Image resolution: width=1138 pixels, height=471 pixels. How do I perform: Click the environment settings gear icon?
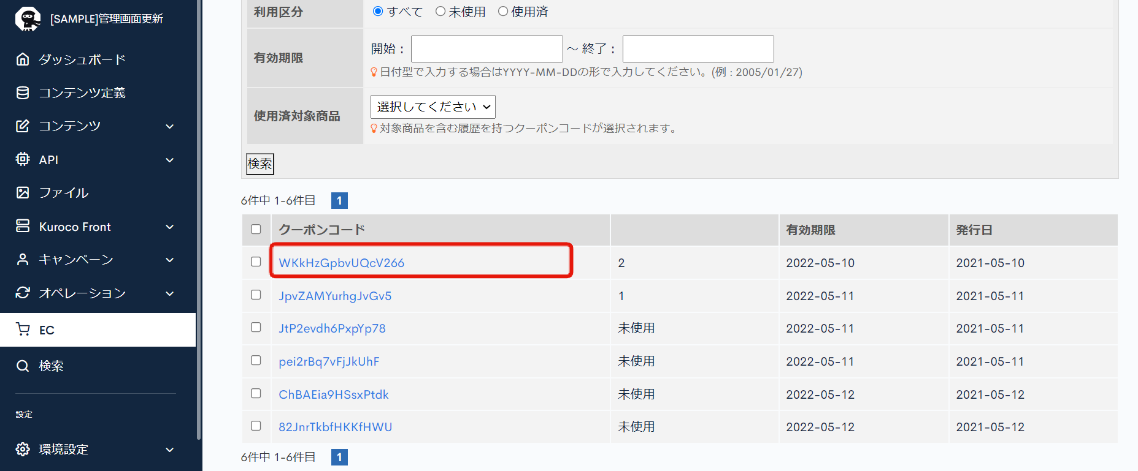23,449
